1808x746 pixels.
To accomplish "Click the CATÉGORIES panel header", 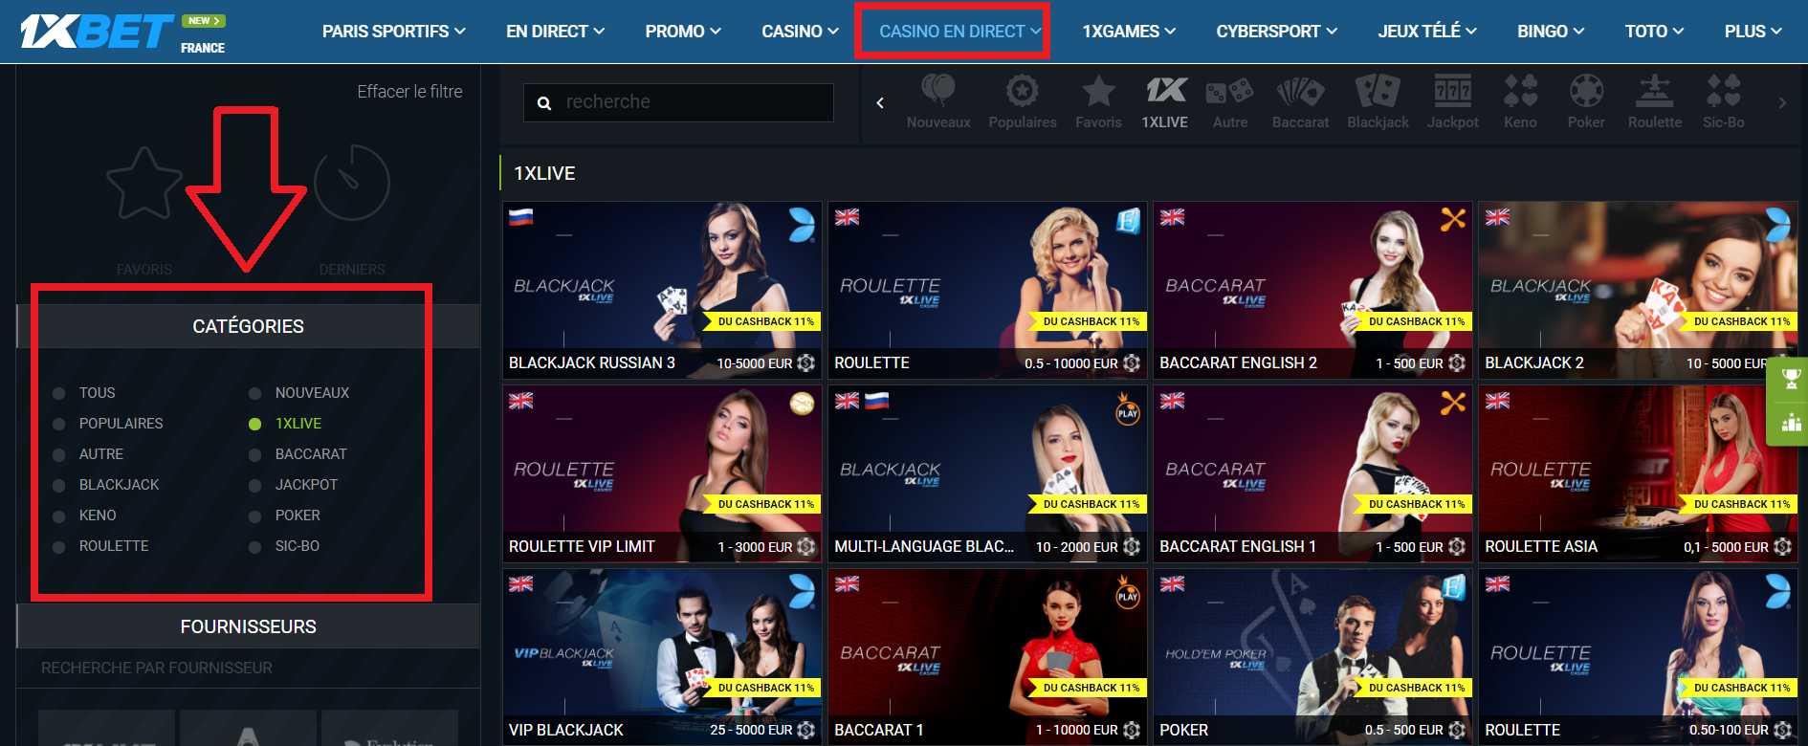I will [x=249, y=326].
